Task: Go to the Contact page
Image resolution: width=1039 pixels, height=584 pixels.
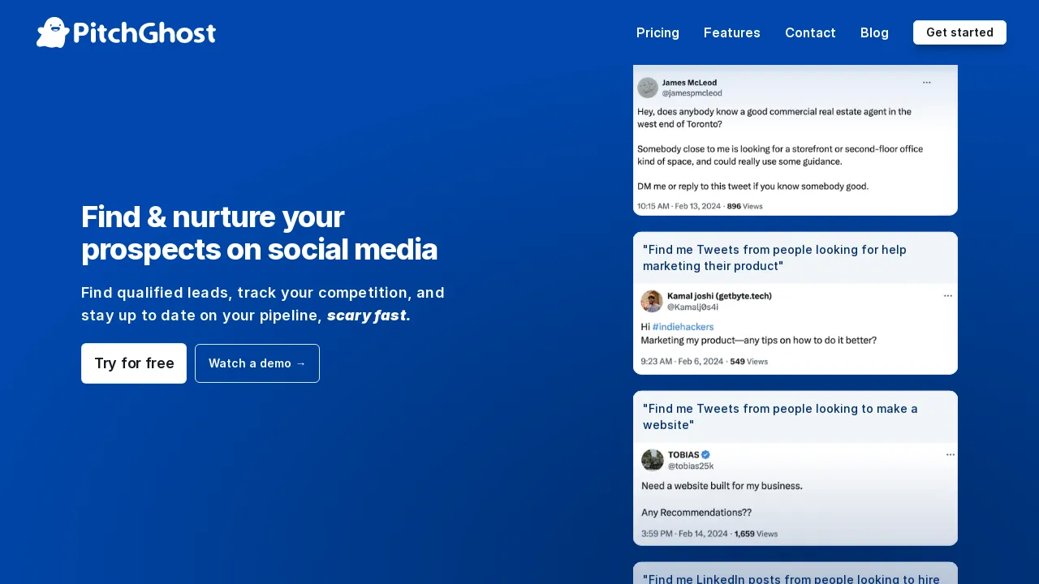Action: pos(810,32)
